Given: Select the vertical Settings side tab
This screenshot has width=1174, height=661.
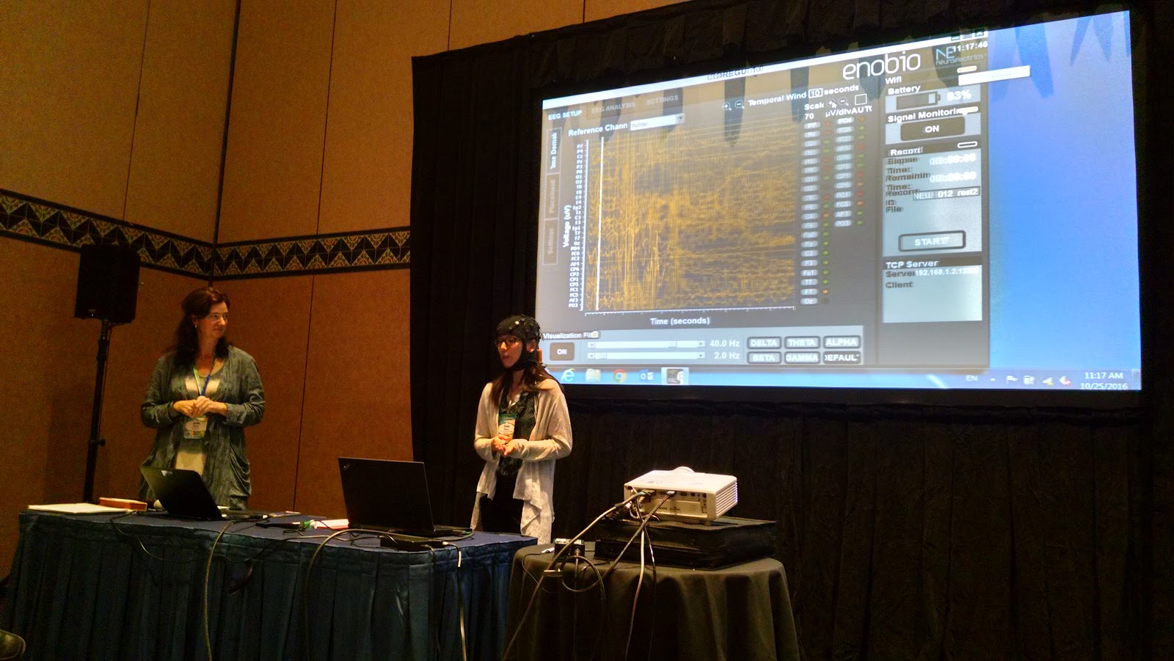Looking at the screenshot, I should coord(551,242).
